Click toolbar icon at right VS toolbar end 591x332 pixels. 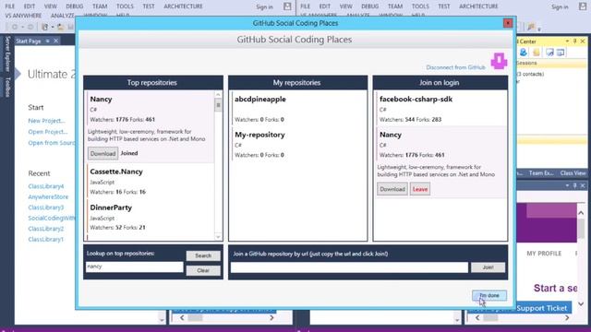pyautogui.click(x=531, y=27)
